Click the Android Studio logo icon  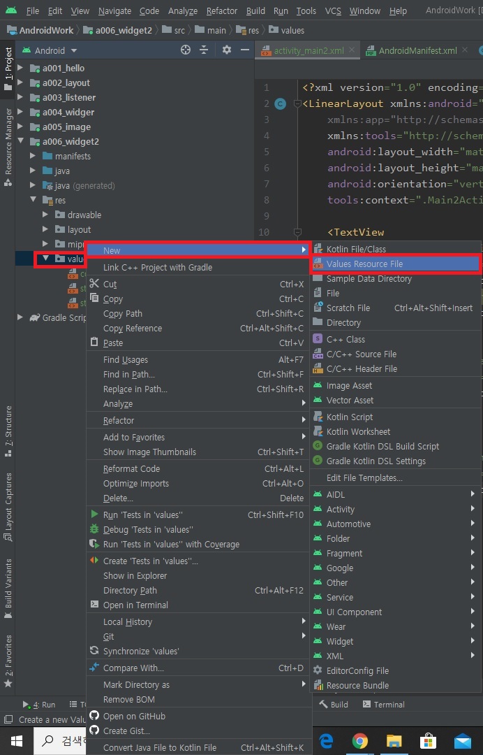(10, 10)
